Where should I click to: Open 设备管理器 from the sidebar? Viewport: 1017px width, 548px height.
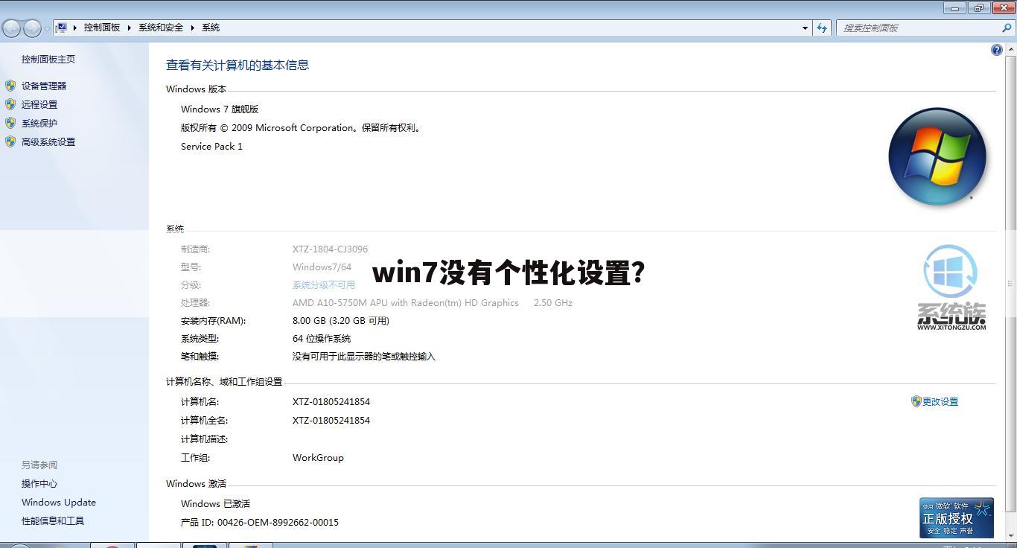[44, 86]
